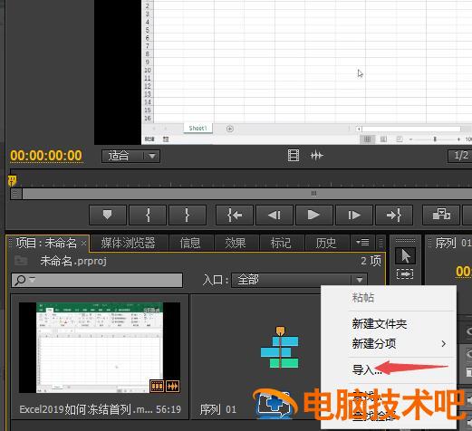Open the 入口 全部 dropdown
This screenshot has height=431, width=472.
(x=299, y=280)
